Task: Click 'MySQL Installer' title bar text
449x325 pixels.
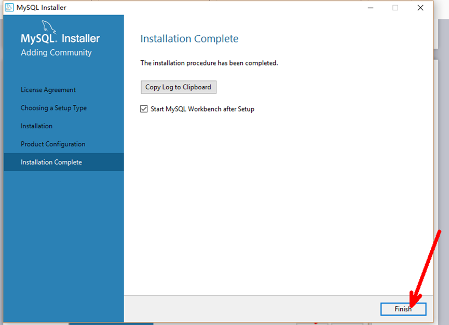Action: click(x=41, y=7)
